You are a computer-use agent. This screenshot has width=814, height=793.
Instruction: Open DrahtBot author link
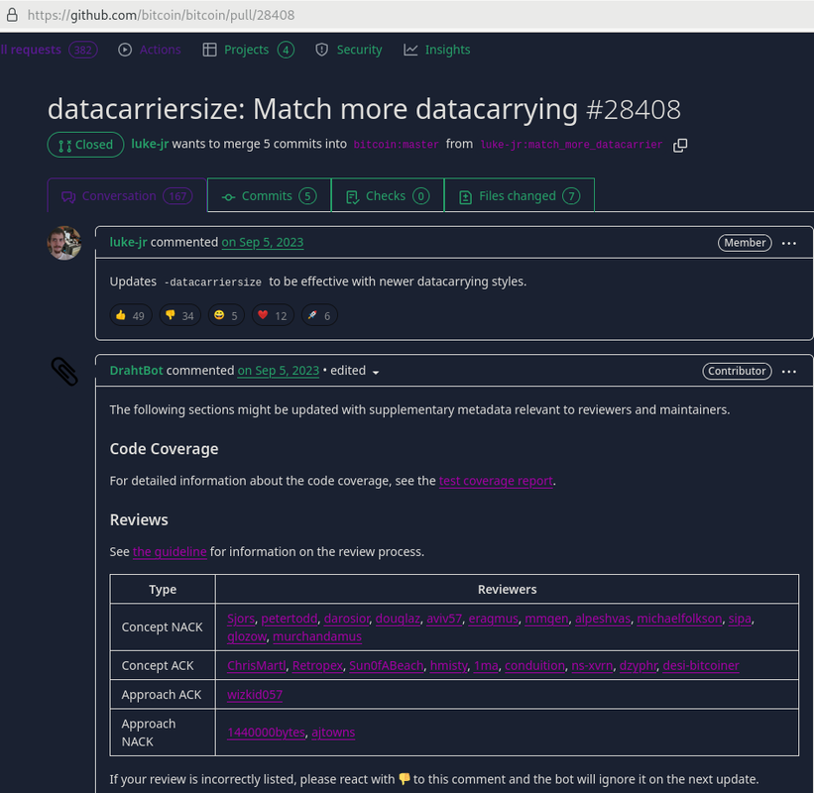pyautogui.click(x=137, y=371)
